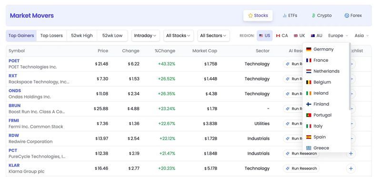Sort by Change column header

click(x=130, y=51)
